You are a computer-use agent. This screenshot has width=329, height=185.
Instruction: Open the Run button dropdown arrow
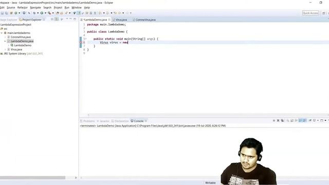coord(45,13)
